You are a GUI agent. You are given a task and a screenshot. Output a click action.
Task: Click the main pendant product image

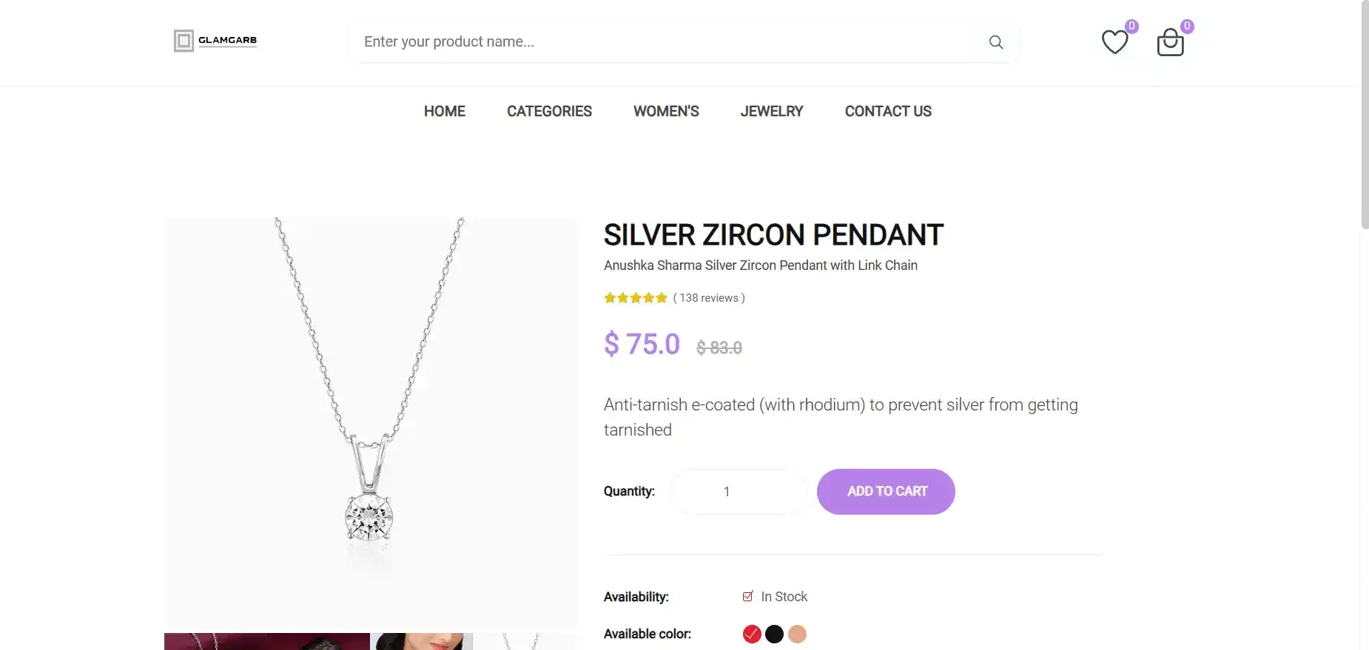point(370,422)
